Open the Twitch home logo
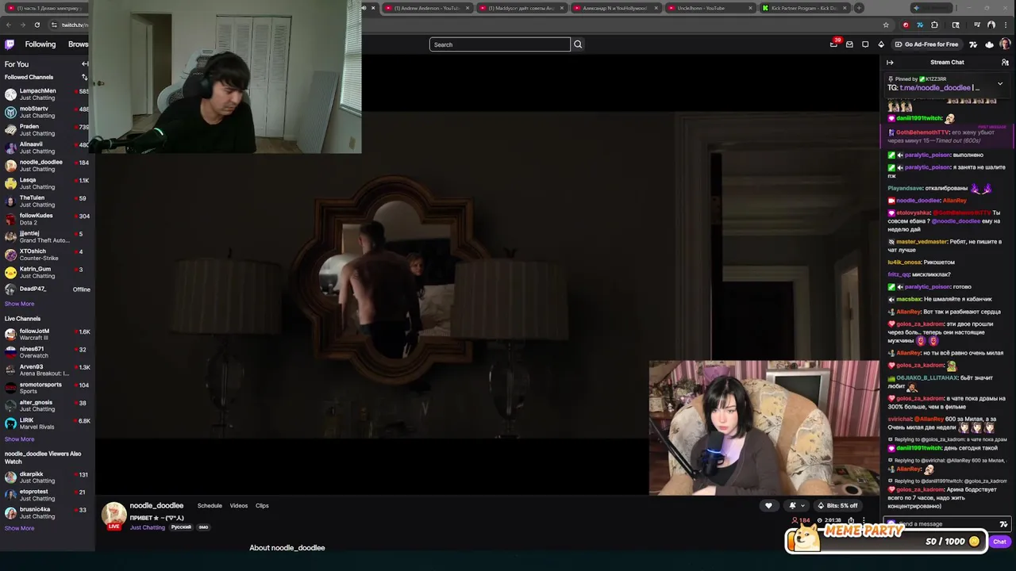This screenshot has height=571, width=1016. point(10,44)
